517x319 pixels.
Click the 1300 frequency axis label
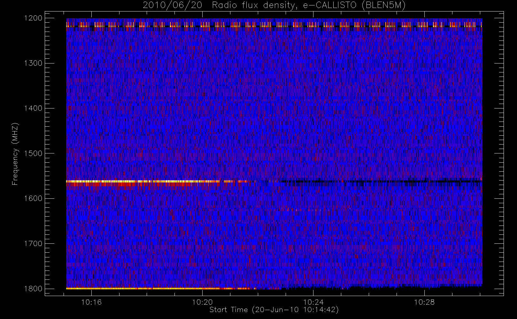click(33, 63)
